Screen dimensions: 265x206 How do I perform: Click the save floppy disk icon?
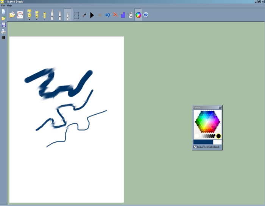click(3, 25)
